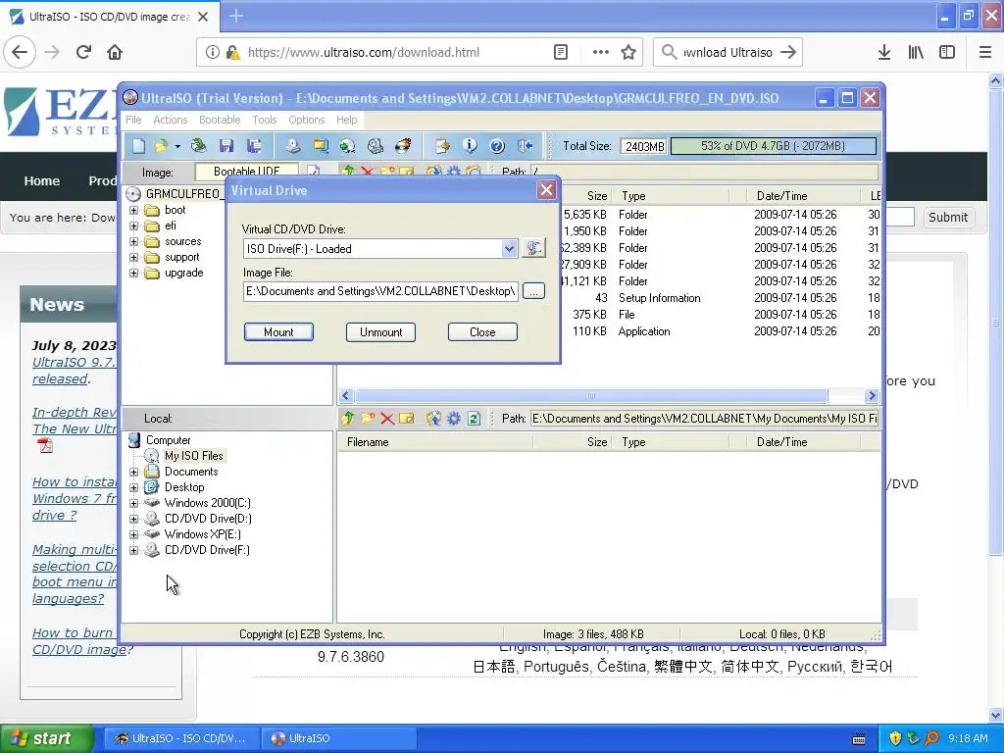
Task: Click the Properties info toolbar icon
Action: pyautogui.click(x=470, y=146)
